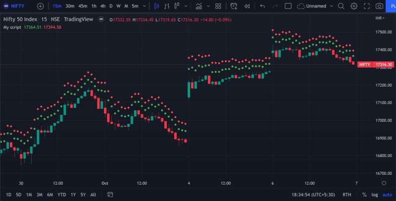This screenshot has width=396, height=201.
Task: Click the rectangle layout icon
Action: [x=288, y=6]
